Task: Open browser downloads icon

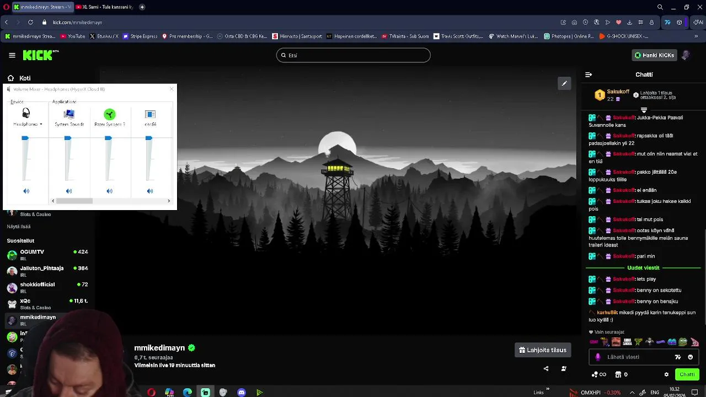Action: [x=629, y=22]
